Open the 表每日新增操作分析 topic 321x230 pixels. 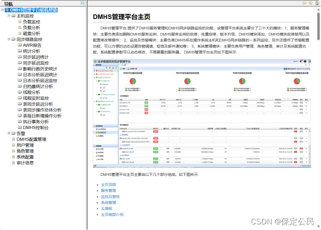click(x=42, y=116)
